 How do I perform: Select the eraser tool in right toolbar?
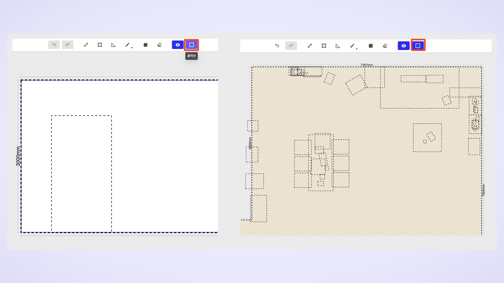coord(385,46)
